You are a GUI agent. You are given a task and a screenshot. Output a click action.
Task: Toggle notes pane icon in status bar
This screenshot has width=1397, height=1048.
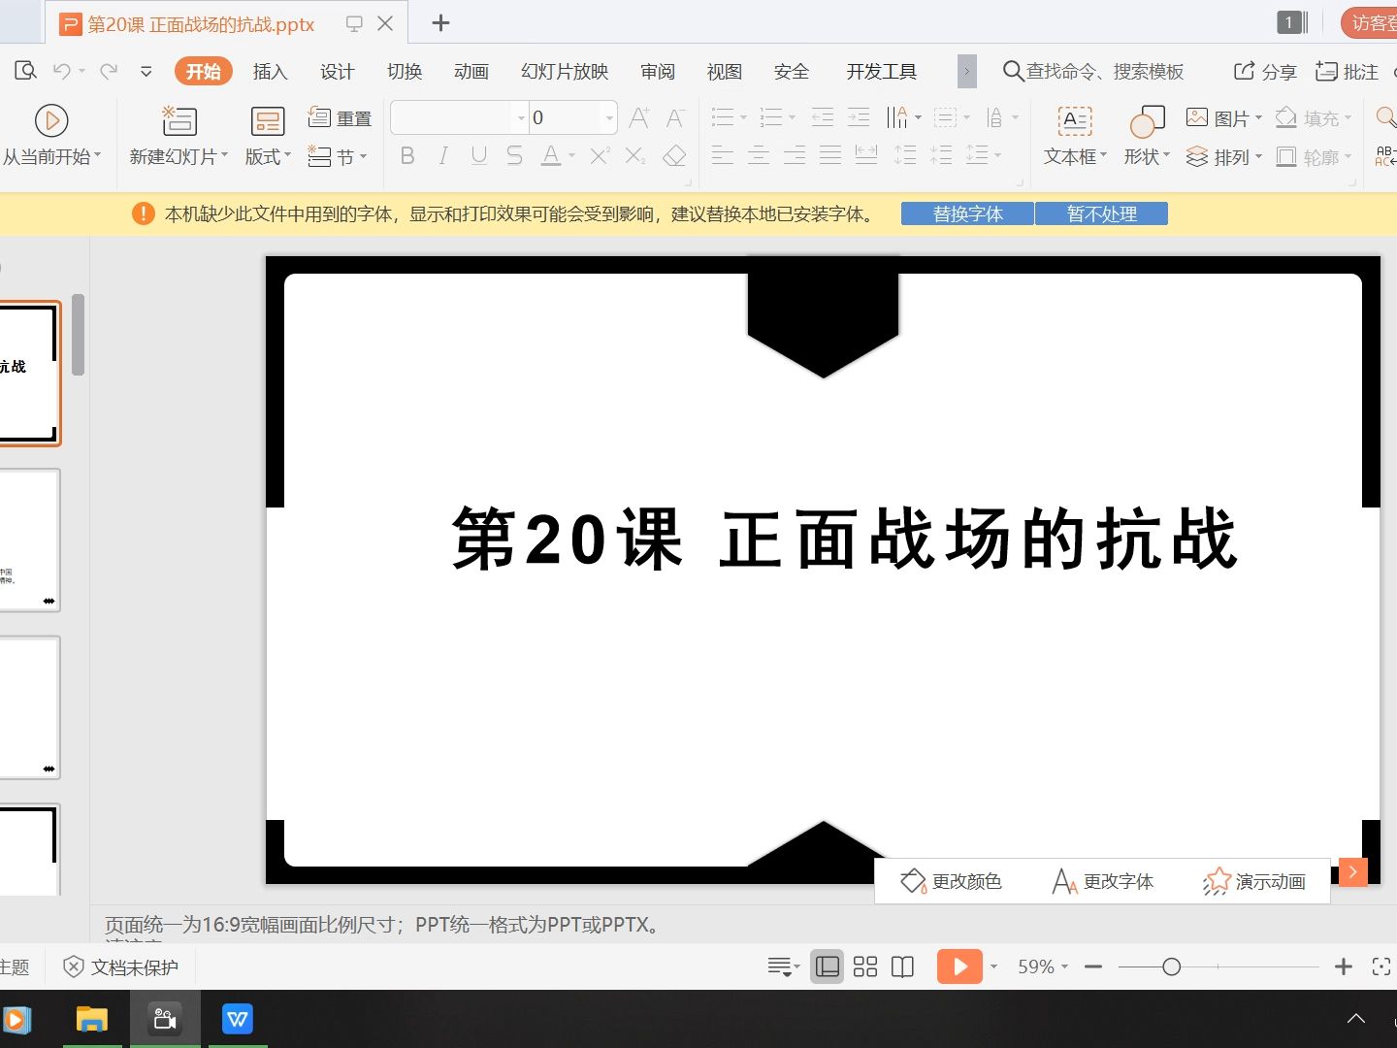(780, 966)
